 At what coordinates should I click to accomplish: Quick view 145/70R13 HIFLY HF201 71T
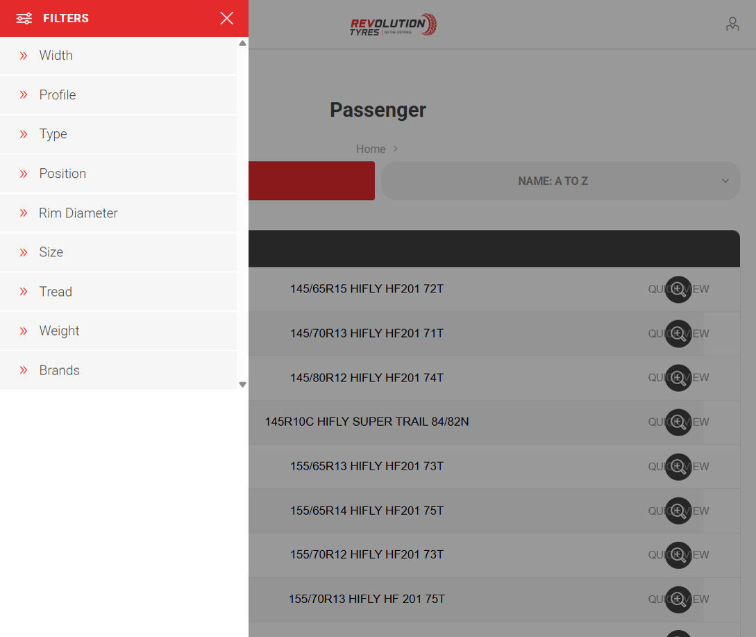coord(678,334)
